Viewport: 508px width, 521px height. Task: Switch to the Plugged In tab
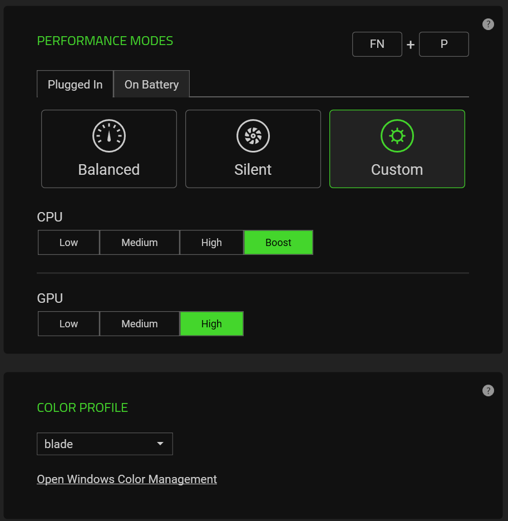pos(75,85)
